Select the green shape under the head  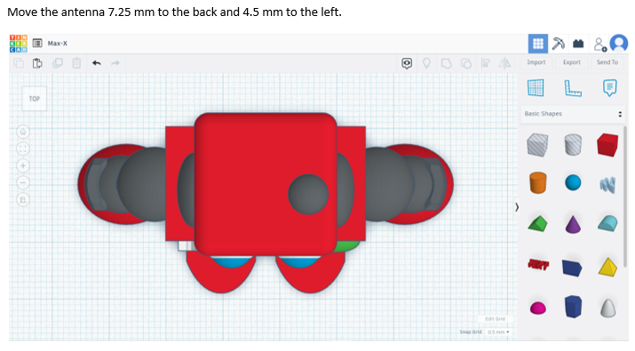point(347,245)
